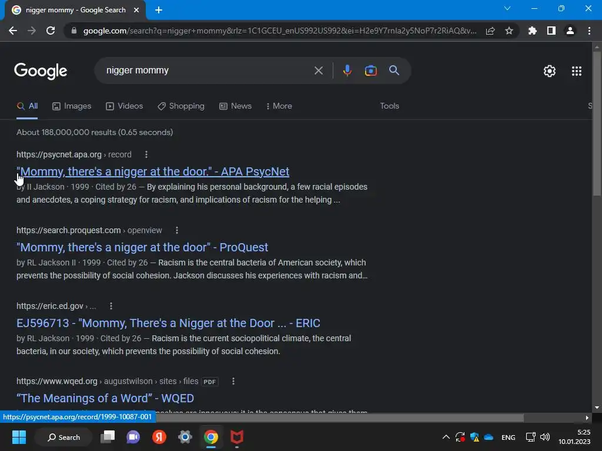
Task: Close the Google Search browser tab
Action: click(136, 10)
